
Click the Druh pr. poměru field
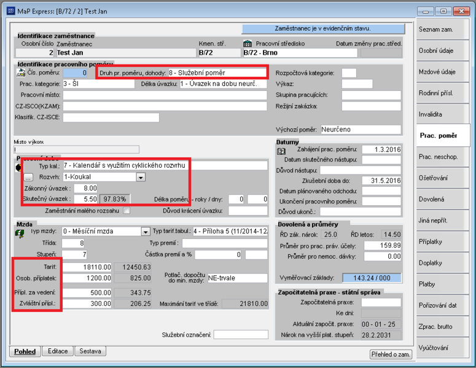tap(217, 73)
